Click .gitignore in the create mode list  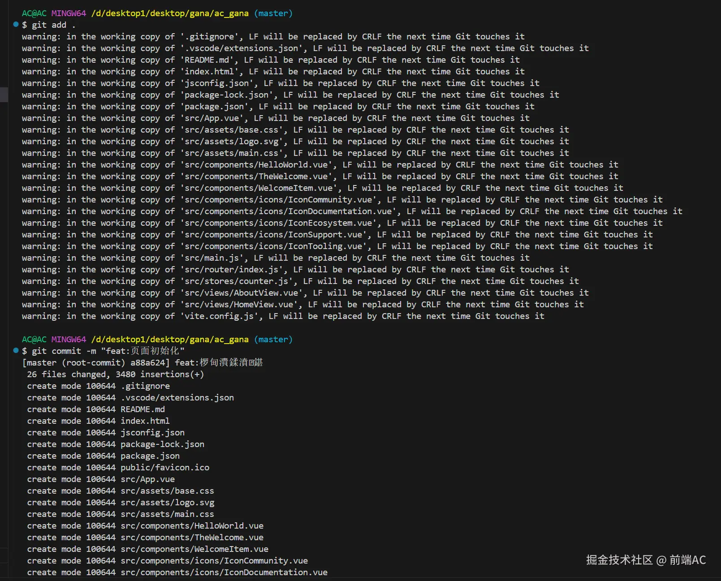click(x=145, y=386)
